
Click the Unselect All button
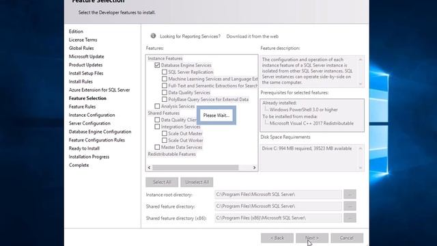197,182
